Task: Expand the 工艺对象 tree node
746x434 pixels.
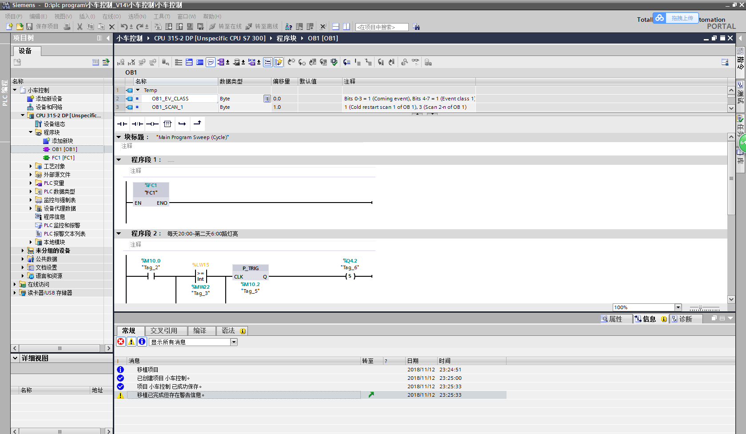Action: click(31, 166)
